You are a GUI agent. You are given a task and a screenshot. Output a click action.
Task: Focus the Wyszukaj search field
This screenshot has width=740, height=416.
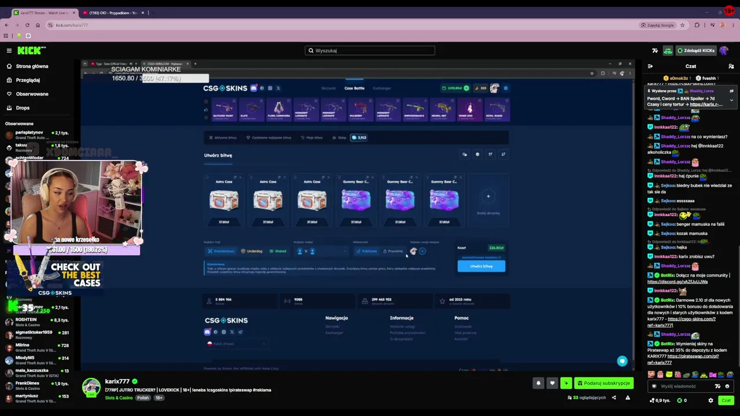(370, 51)
